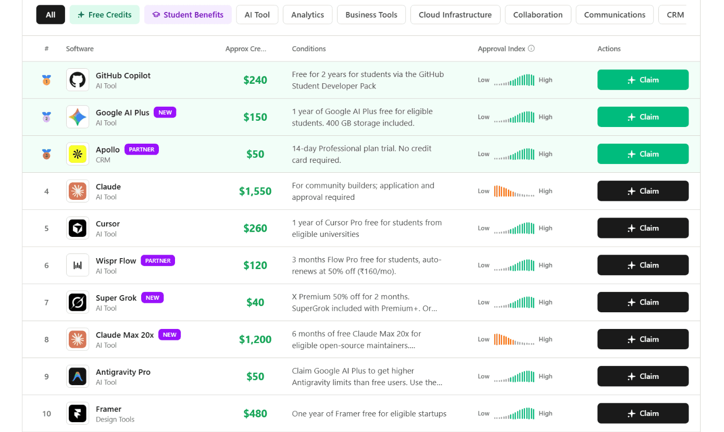The image size is (724, 432).
Task: Select the AI Tool category filter
Action: (x=257, y=15)
